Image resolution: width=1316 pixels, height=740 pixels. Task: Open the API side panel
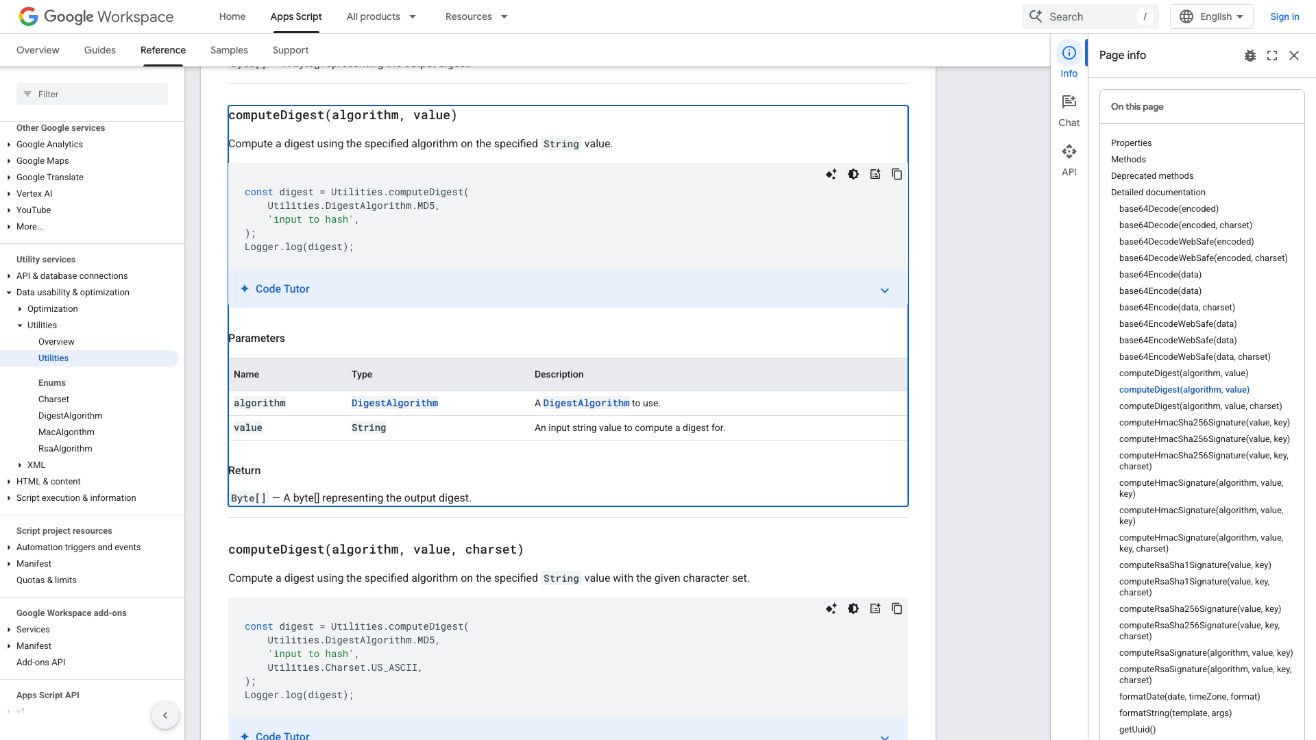coord(1069,160)
